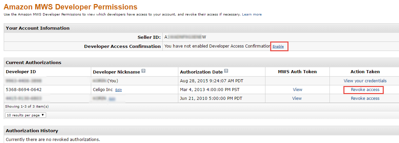View Auth Token for Jun 21, 2010 authorization
This screenshot has height=143, width=399.
297,98
